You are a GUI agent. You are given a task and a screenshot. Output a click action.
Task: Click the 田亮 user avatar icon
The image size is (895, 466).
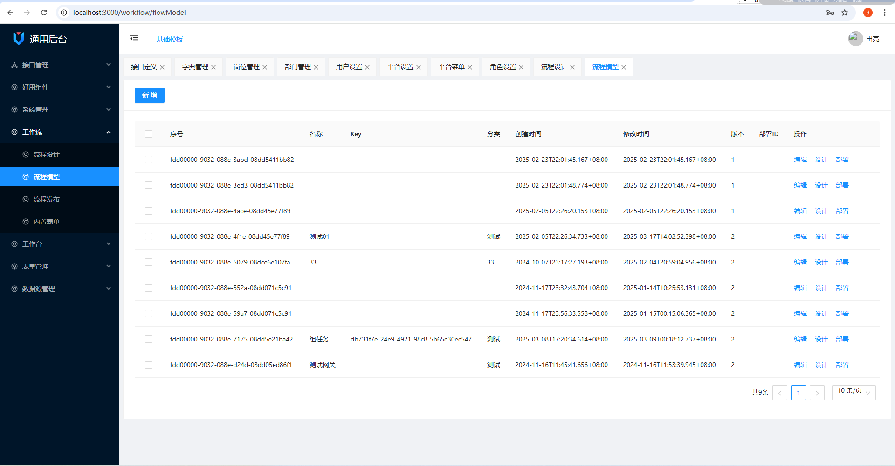(855, 39)
